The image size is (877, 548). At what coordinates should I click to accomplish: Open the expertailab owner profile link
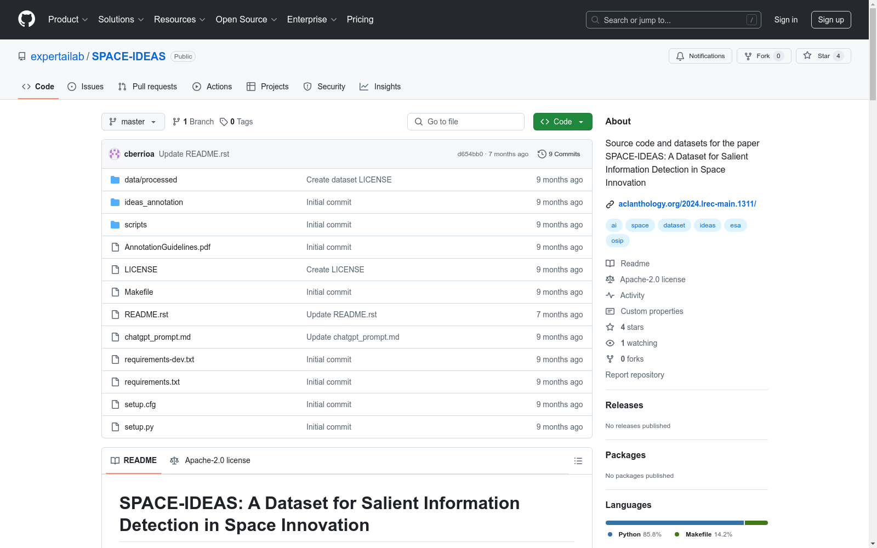coord(58,56)
